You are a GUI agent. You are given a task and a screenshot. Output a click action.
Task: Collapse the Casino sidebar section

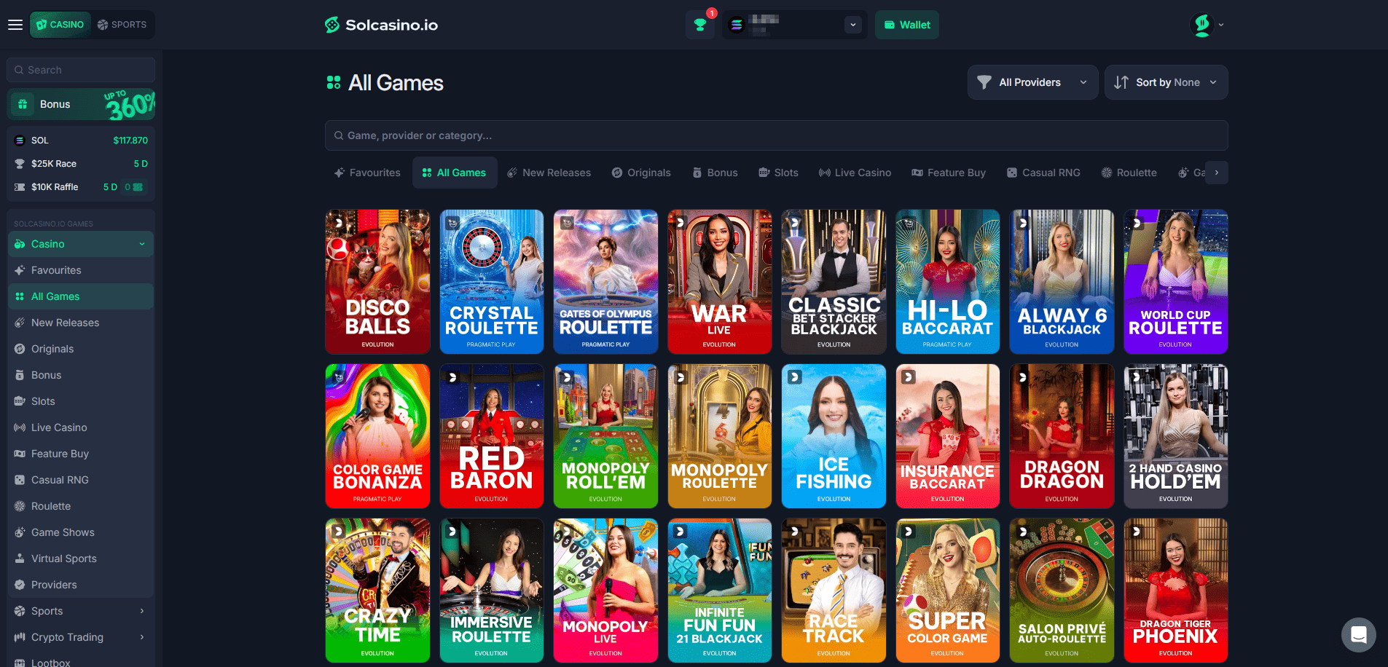click(x=142, y=244)
